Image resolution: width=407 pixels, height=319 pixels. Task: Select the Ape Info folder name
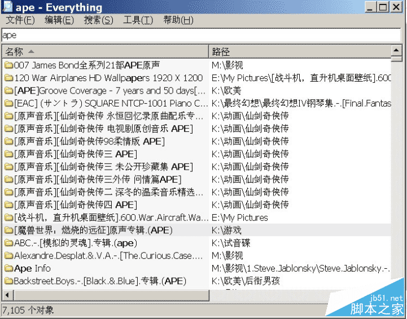[x=32, y=268]
